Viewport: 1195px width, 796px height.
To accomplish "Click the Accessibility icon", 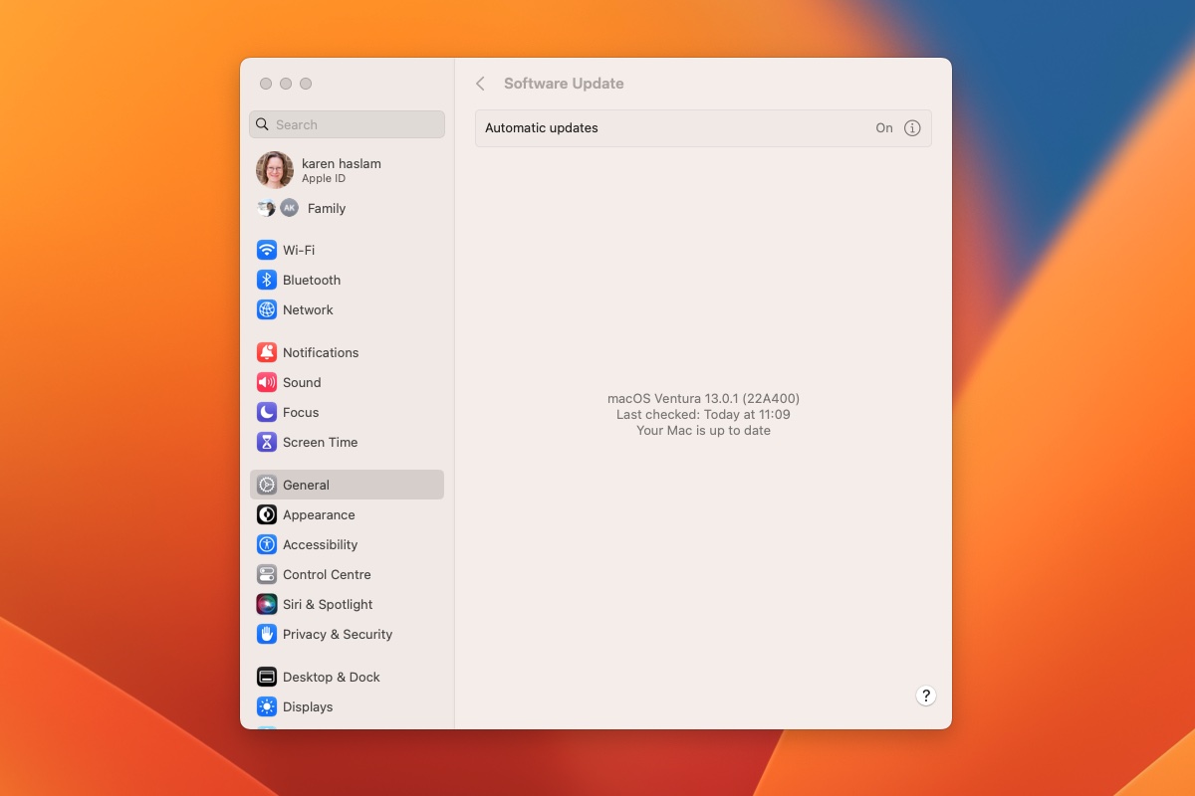I will click(266, 544).
